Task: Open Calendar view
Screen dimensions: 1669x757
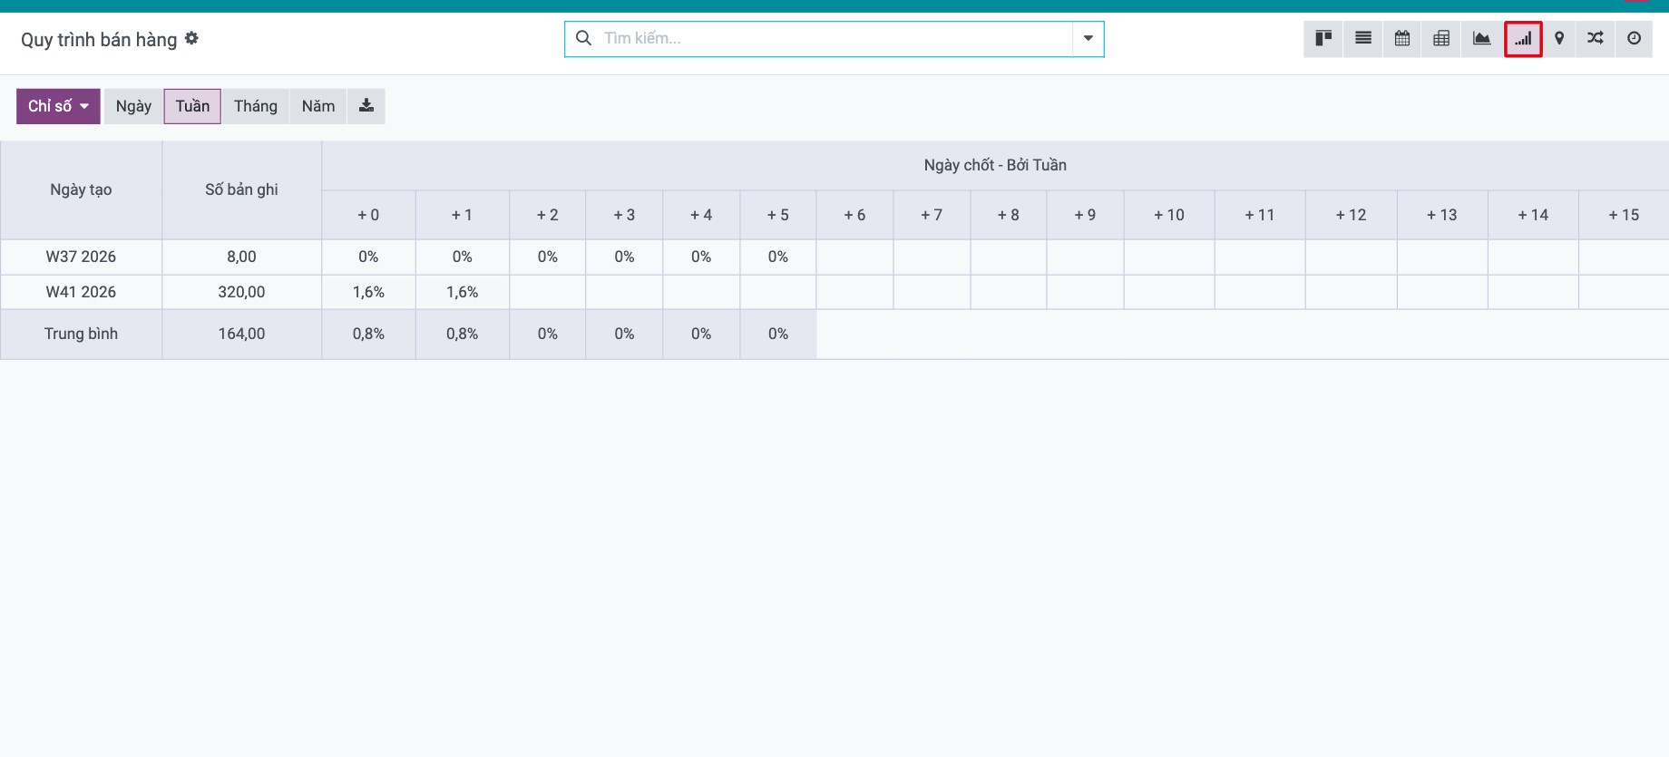Action: tap(1402, 39)
